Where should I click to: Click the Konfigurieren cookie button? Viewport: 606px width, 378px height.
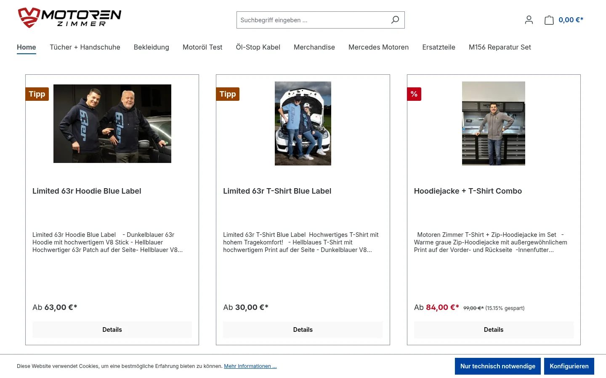click(569, 366)
